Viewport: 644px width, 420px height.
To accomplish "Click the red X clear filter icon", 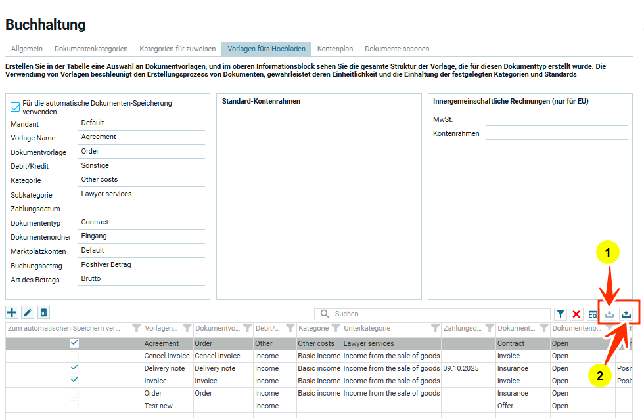I will click(x=576, y=314).
